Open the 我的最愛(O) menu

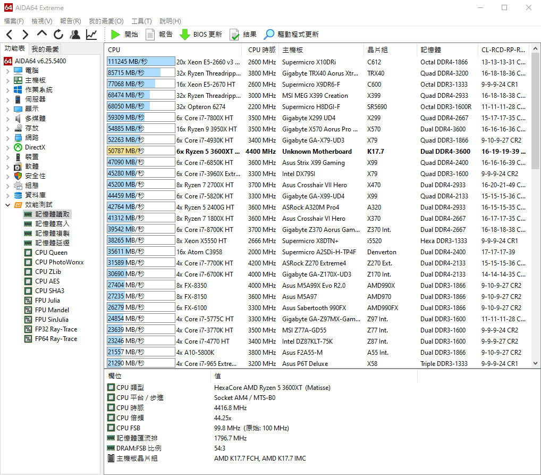point(106,21)
